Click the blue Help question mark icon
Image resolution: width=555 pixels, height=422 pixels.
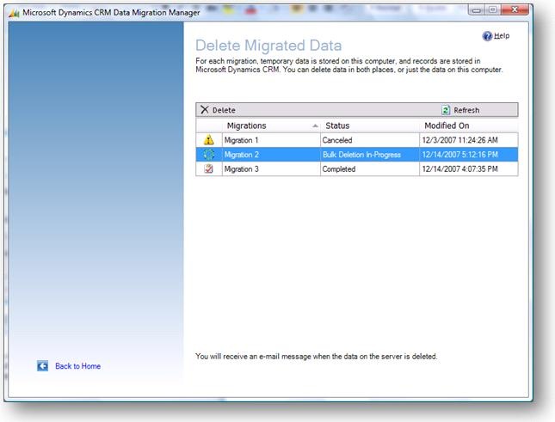(487, 36)
